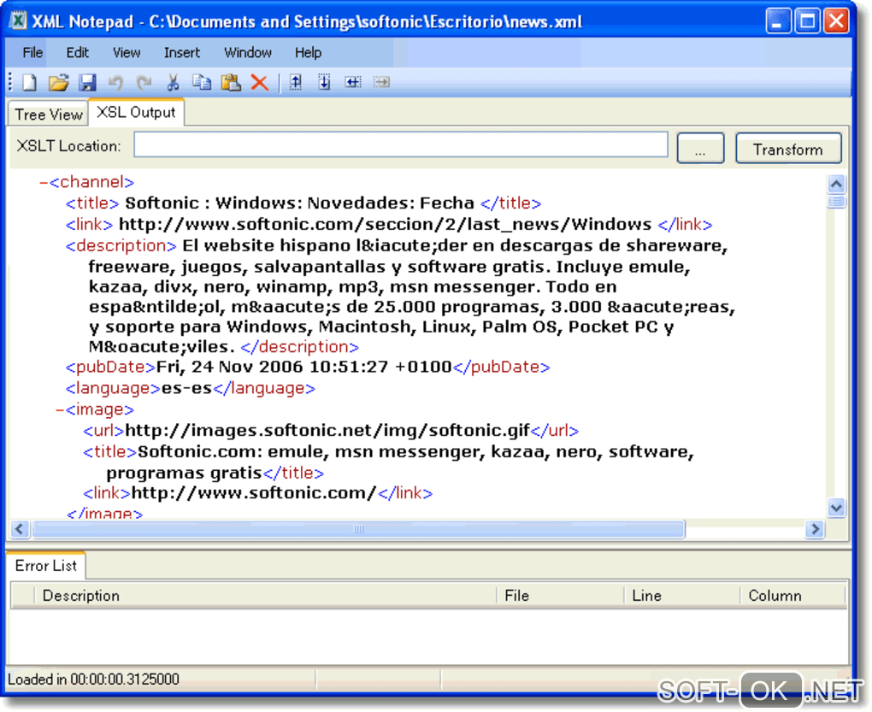872x712 pixels.
Task: Click the last_news/Windows link URL text
Action: tap(385, 224)
